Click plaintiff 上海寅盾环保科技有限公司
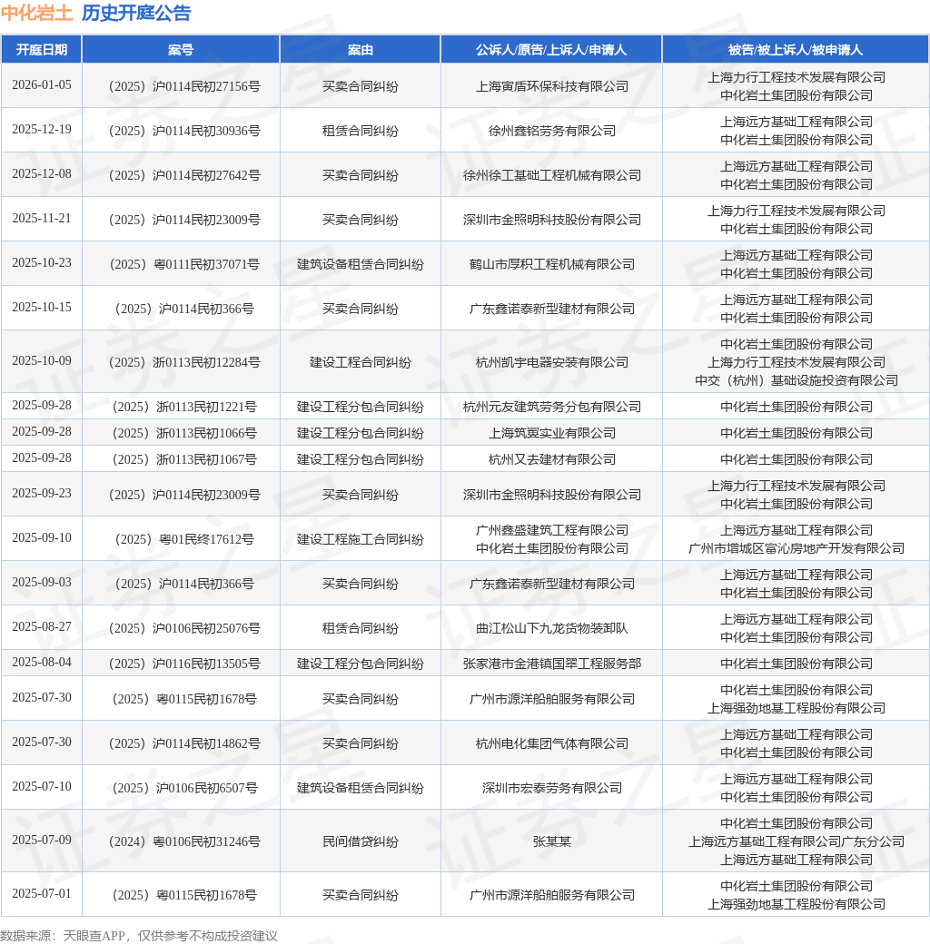This screenshot has height=944, width=930. coord(552,87)
